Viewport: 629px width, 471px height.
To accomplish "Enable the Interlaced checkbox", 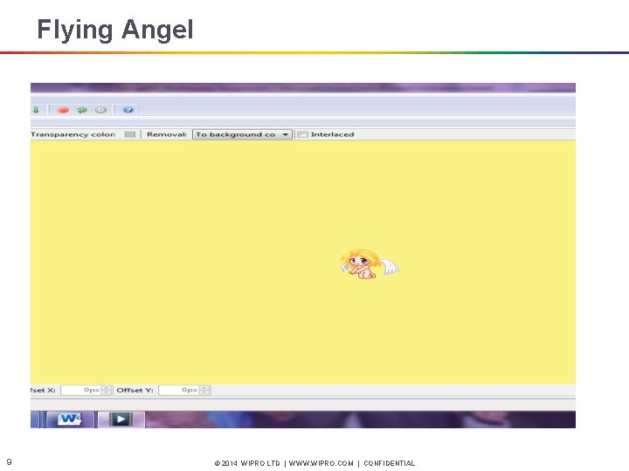I will 302,134.
